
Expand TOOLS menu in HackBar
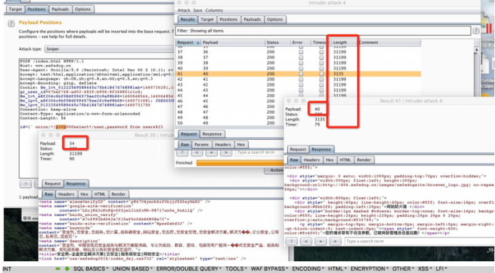[236, 269]
